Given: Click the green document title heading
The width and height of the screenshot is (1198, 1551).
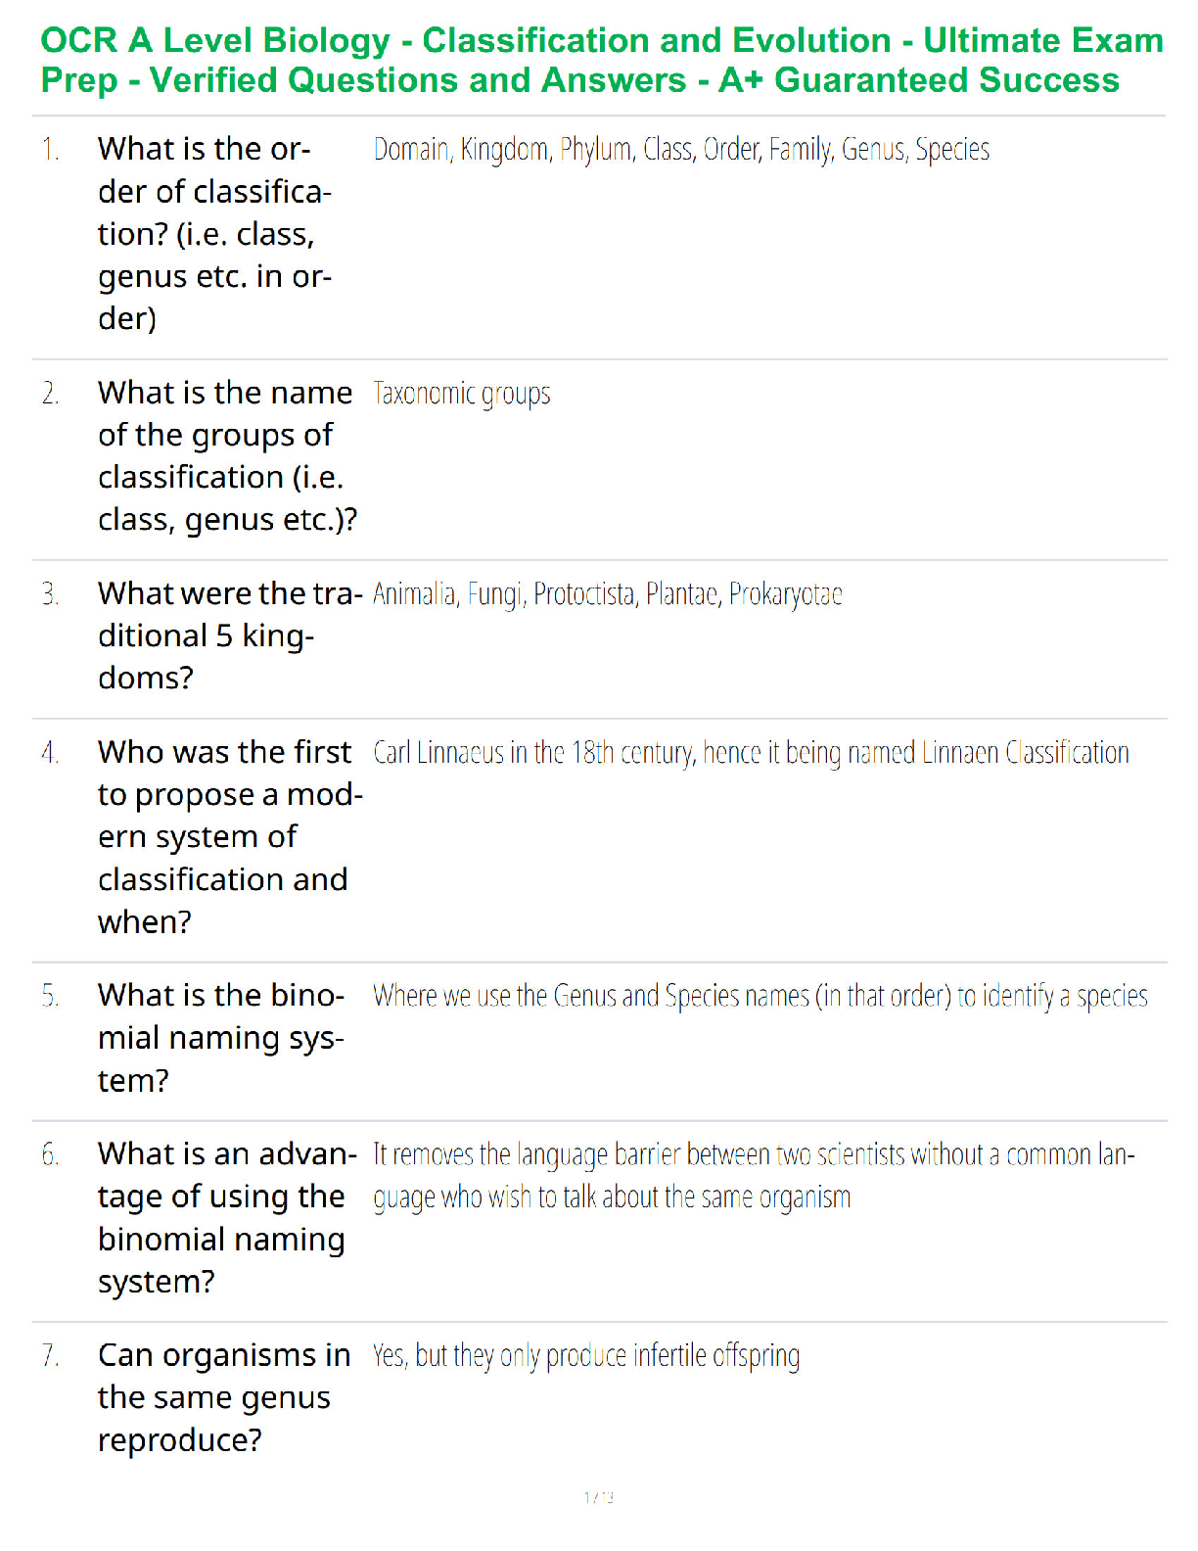Looking at the screenshot, I should (602, 60).
